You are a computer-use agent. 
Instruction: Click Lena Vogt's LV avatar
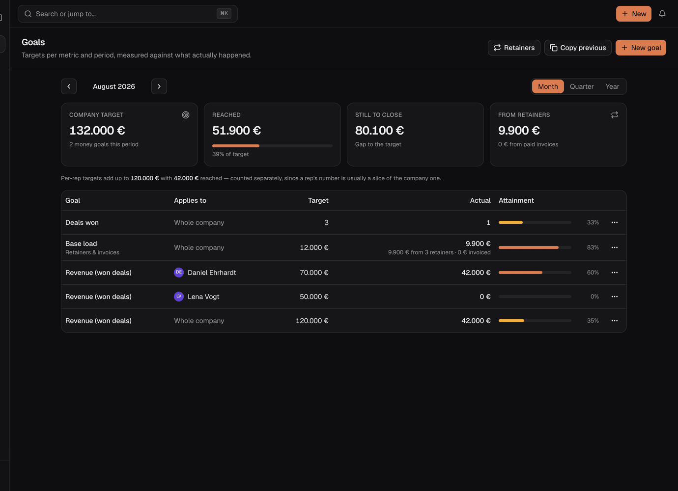click(179, 297)
